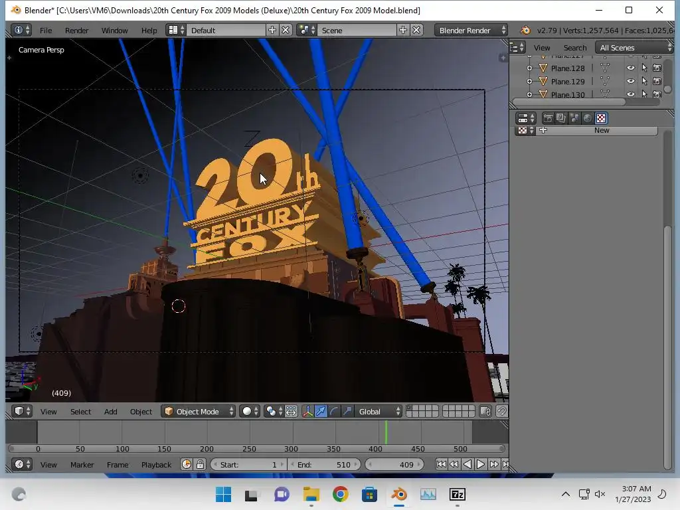Hide Plane.129 with eye icon
This screenshot has height=510, width=680.
point(631,81)
